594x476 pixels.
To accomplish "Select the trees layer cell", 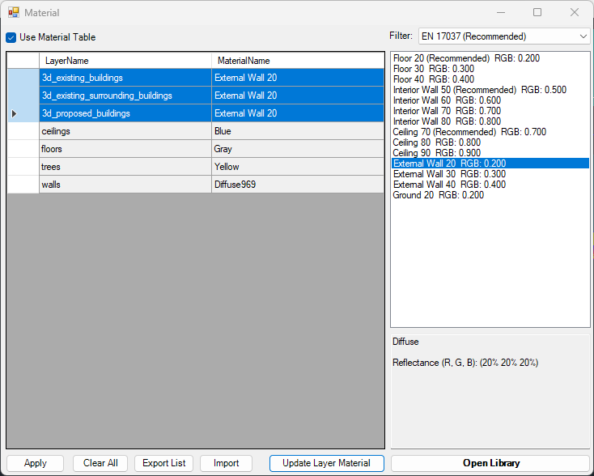I will pos(125,167).
